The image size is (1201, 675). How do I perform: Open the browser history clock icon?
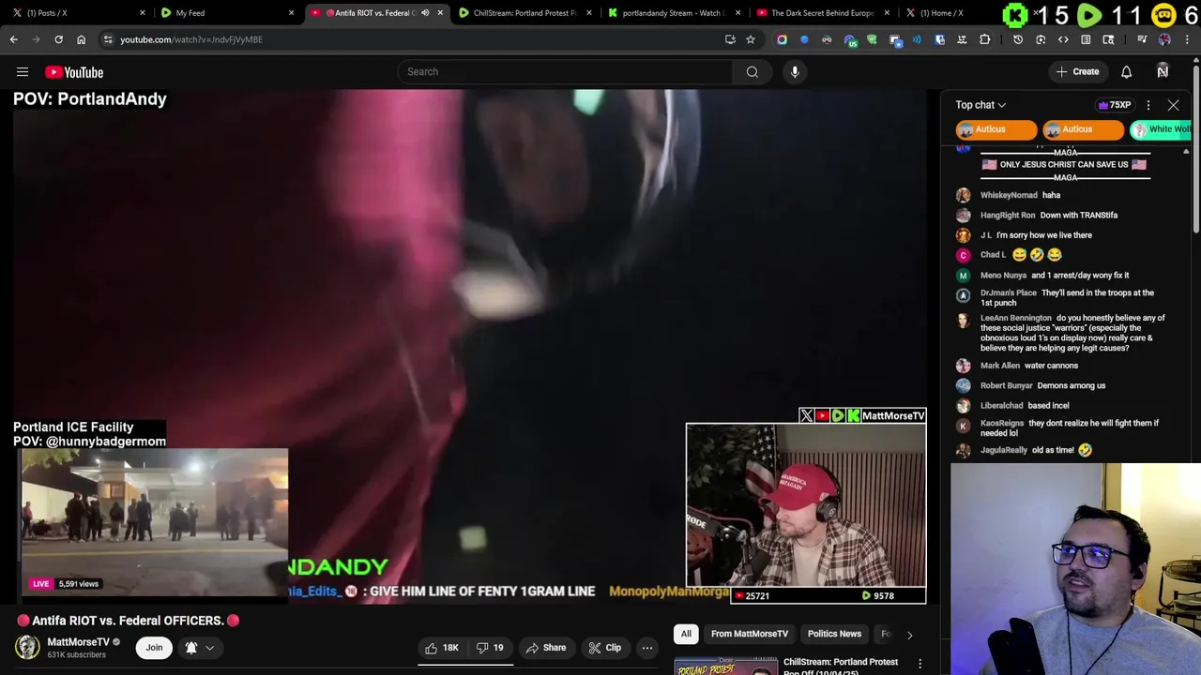pyautogui.click(x=1018, y=39)
